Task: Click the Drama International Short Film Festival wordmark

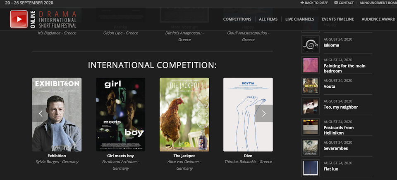Action: (x=57, y=19)
